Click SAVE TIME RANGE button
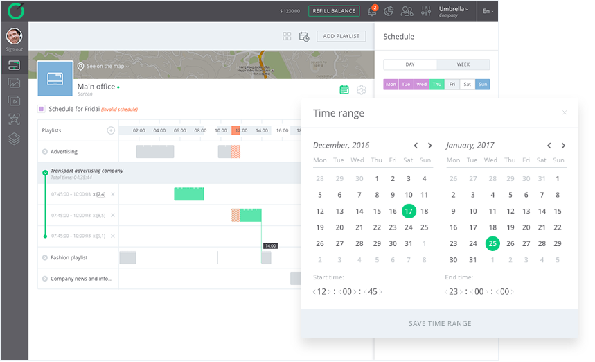The height and width of the screenshot is (362, 595). (440, 324)
